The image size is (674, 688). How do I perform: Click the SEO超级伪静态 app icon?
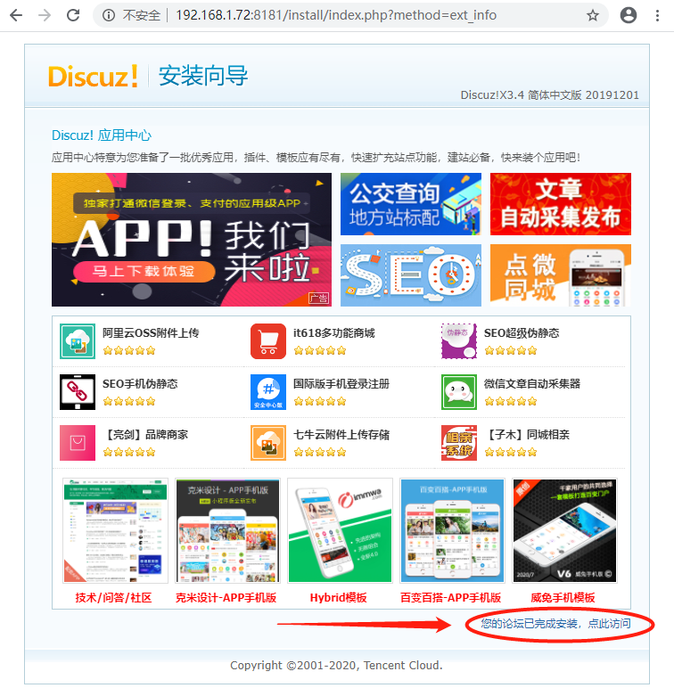point(459,341)
